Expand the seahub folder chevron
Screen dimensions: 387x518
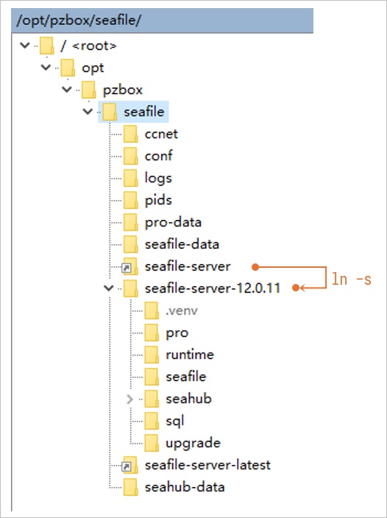coord(129,399)
